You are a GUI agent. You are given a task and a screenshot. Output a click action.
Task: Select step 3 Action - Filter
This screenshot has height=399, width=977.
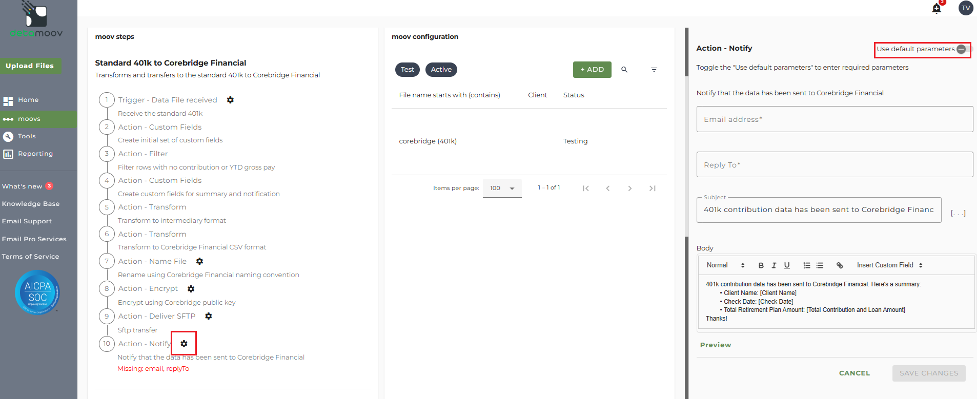[x=143, y=154]
